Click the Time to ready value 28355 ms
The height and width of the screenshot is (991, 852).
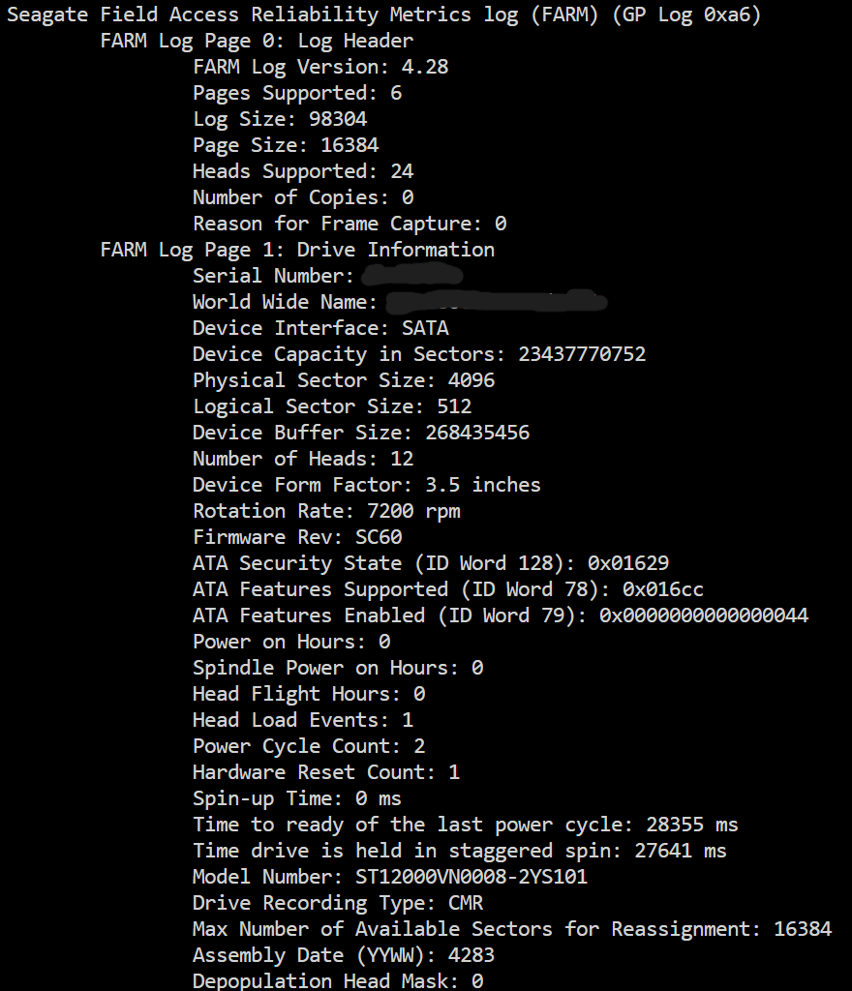pyautogui.click(x=692, y=825)
